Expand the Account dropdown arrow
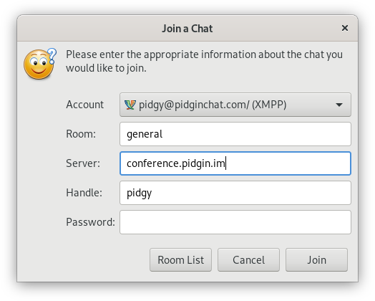Screen dimensions: 375x301 tap(339, 105)
